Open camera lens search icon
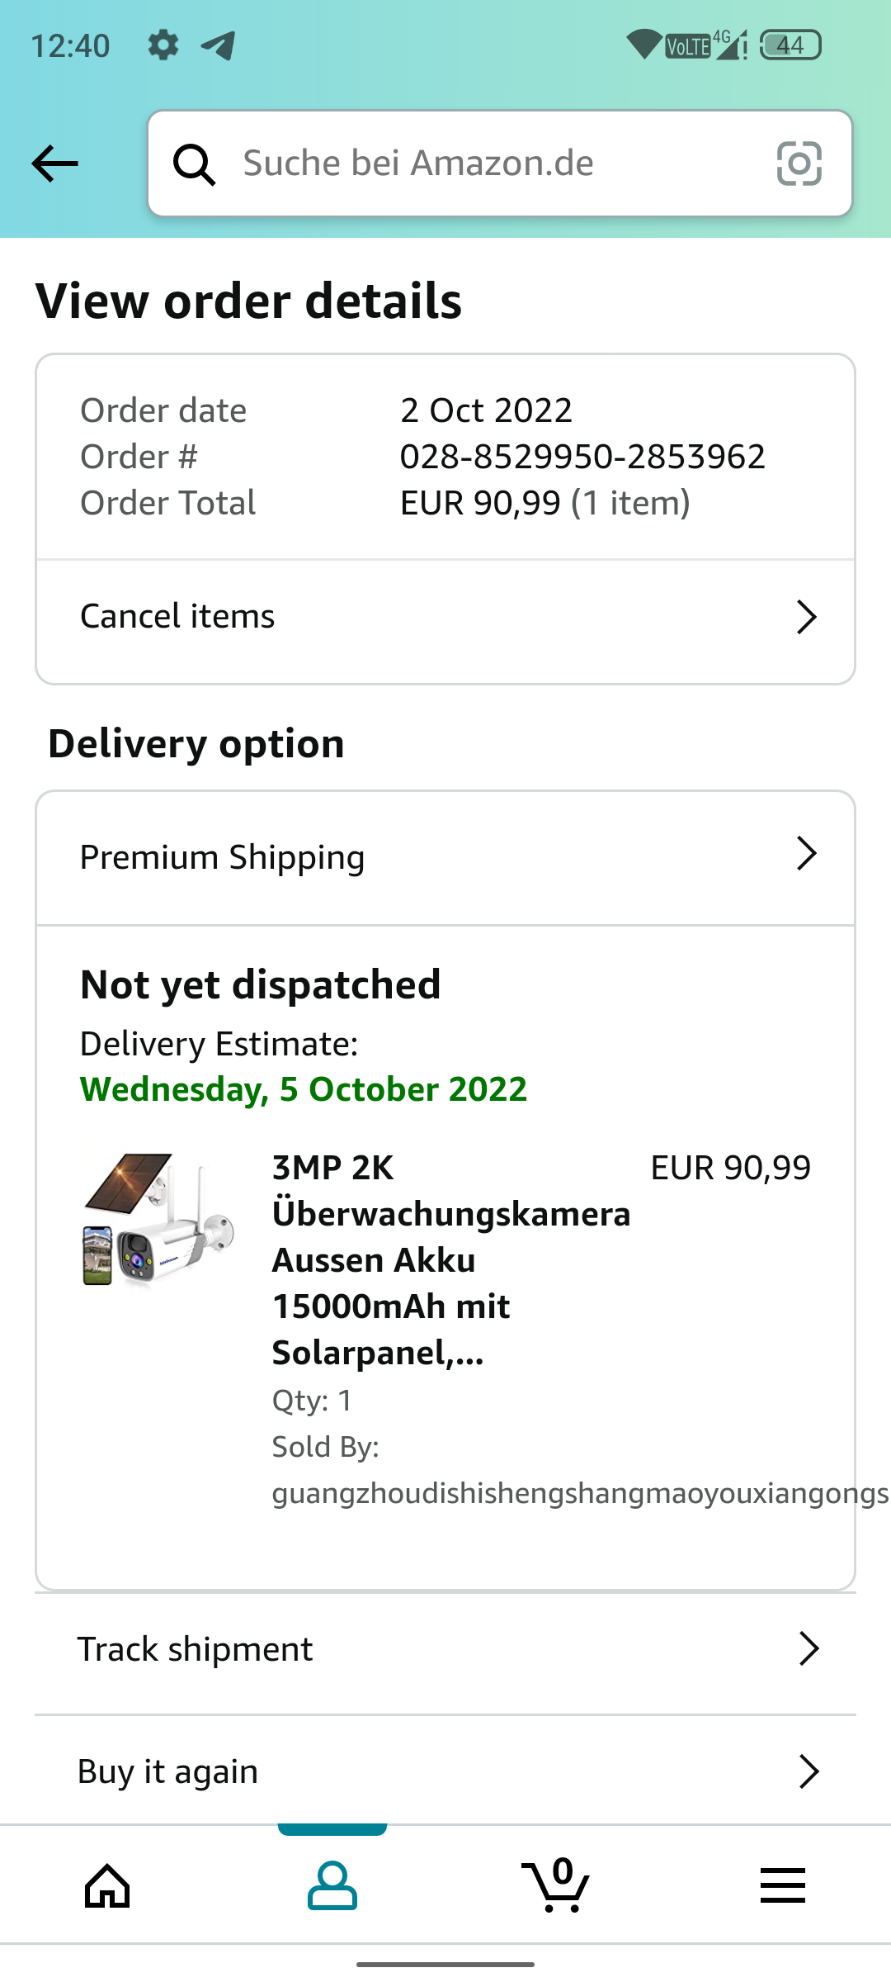Screen dimensions: 891x1982 (x=799, y=164)
